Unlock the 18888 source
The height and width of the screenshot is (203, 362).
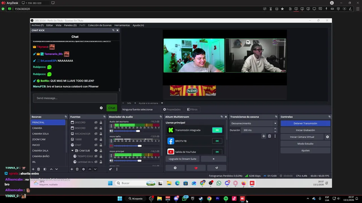tap(101, 139)
